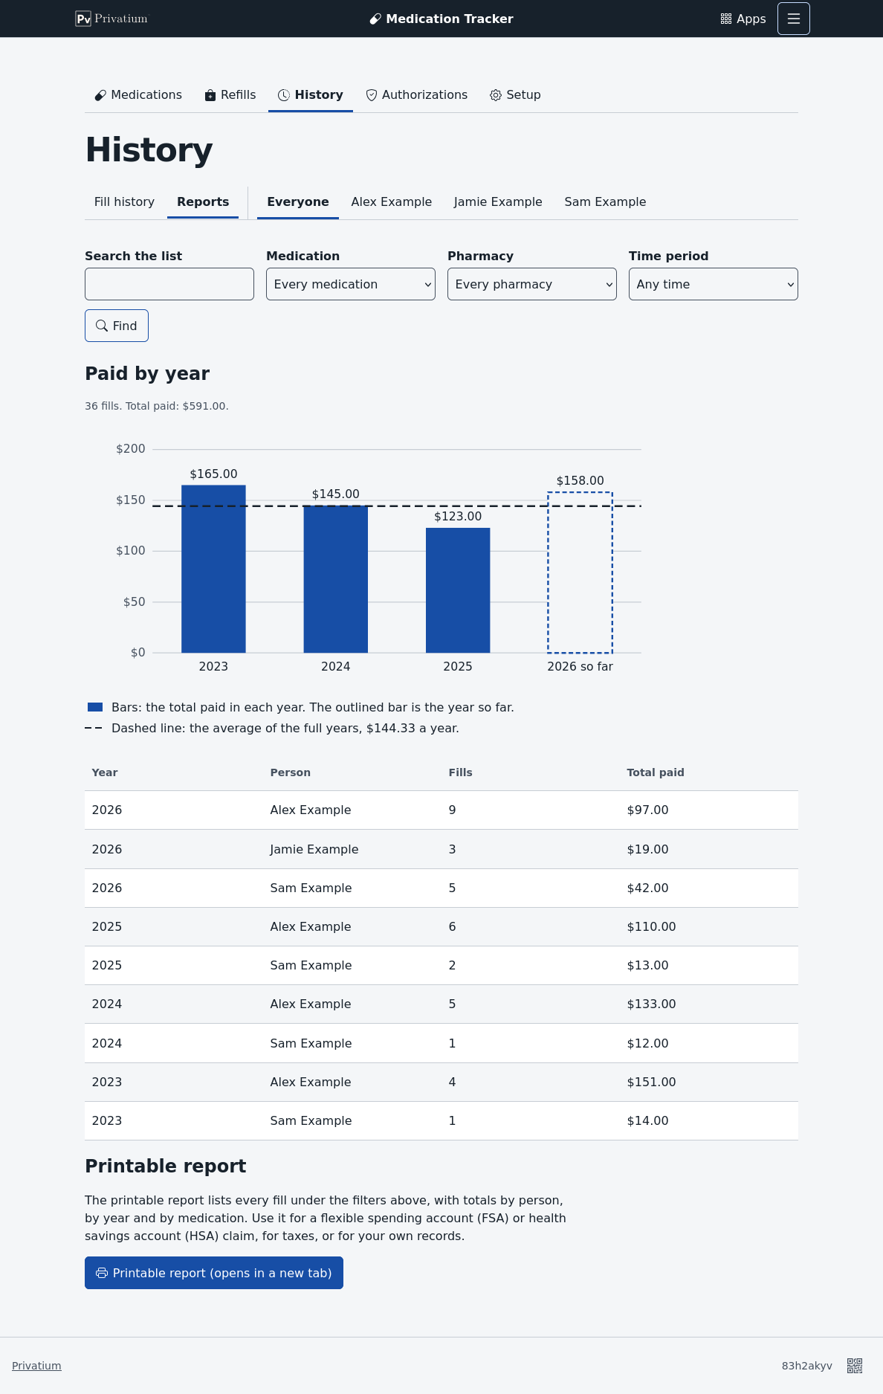
Task: Switch to Fill history sub-tab
Action: click(124, 202)
